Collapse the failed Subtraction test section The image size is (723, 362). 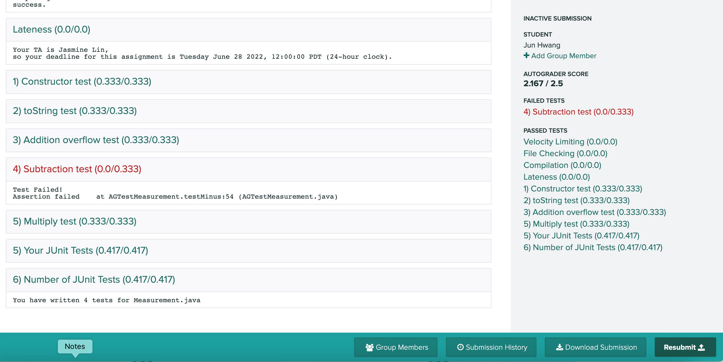coord(77,169)
